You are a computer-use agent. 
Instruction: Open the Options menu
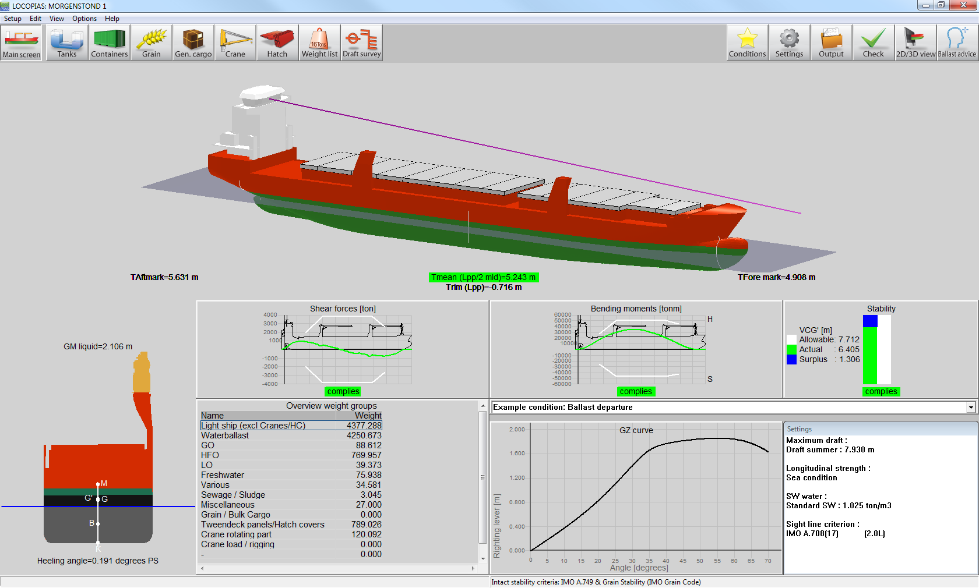(84, 19)
